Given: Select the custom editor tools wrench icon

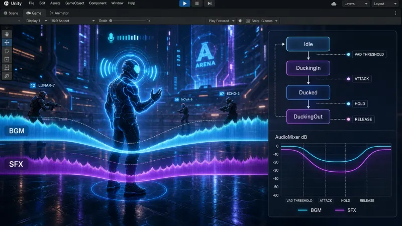Looking at the screenshot, I should point(7,76).
